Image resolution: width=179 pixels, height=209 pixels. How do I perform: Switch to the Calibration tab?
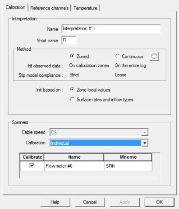(x=15, y=7)
